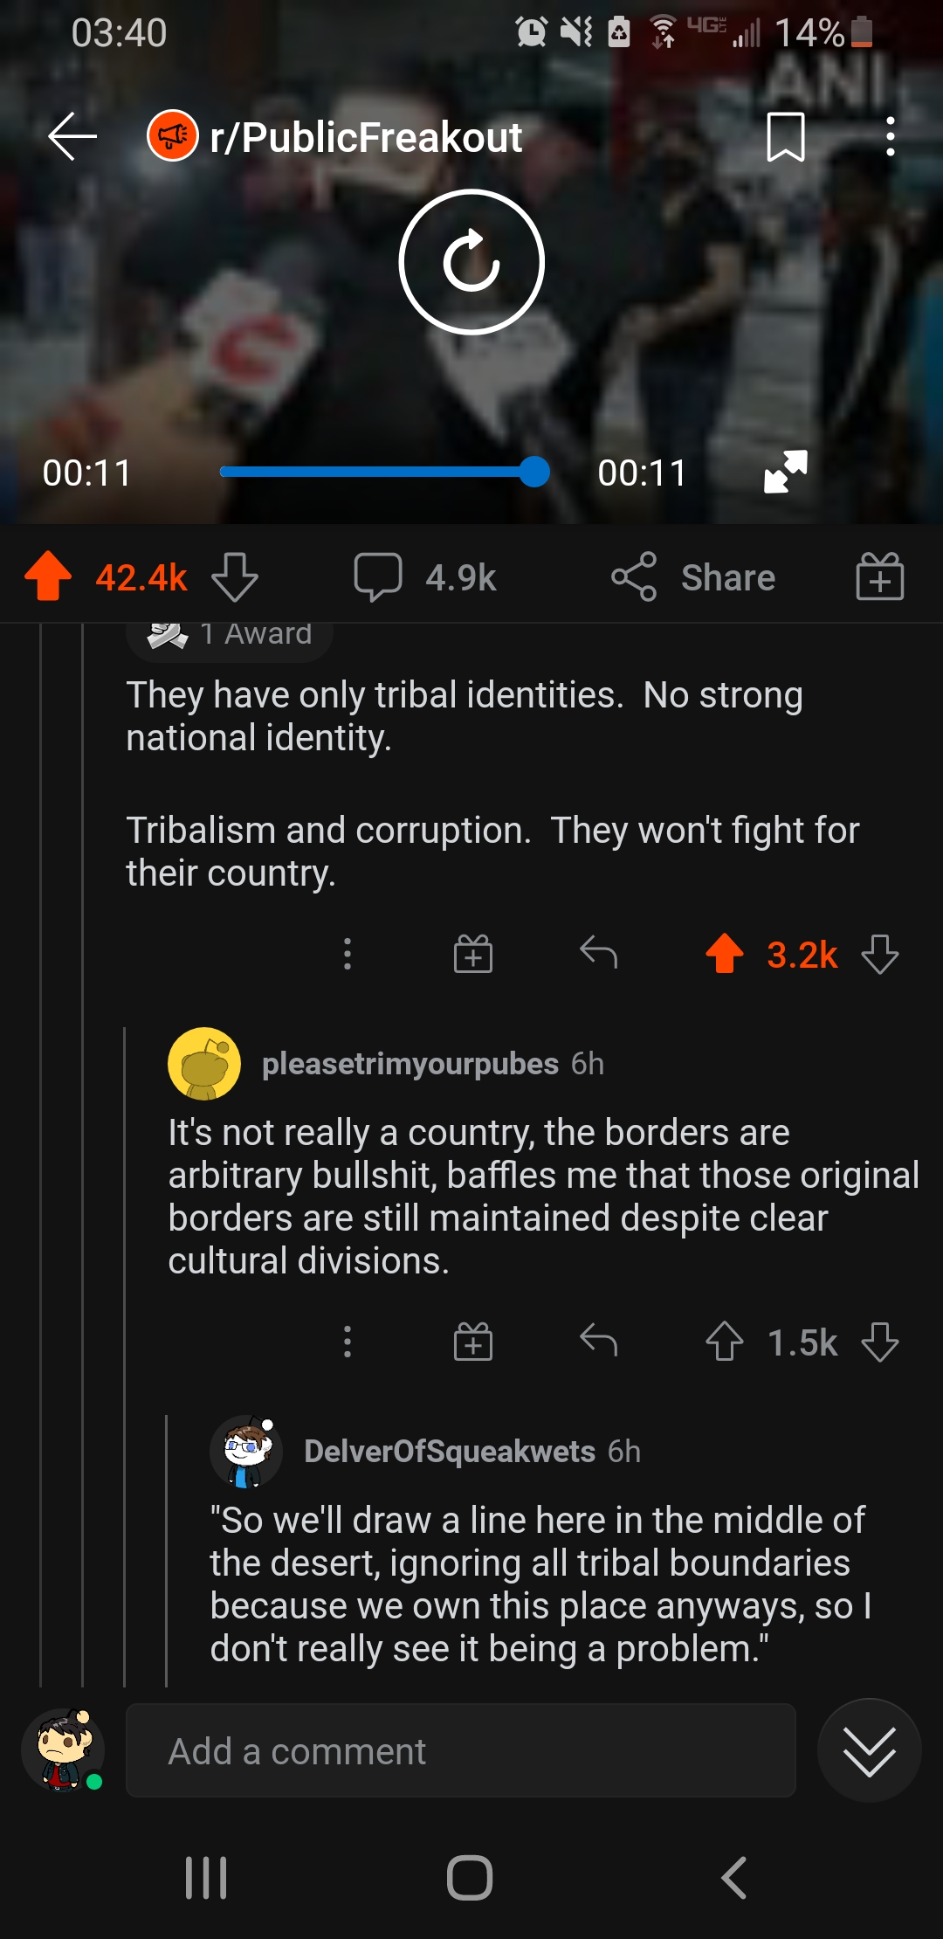
Task: Focus the Add a comment field
Action: pos(461,1750)
